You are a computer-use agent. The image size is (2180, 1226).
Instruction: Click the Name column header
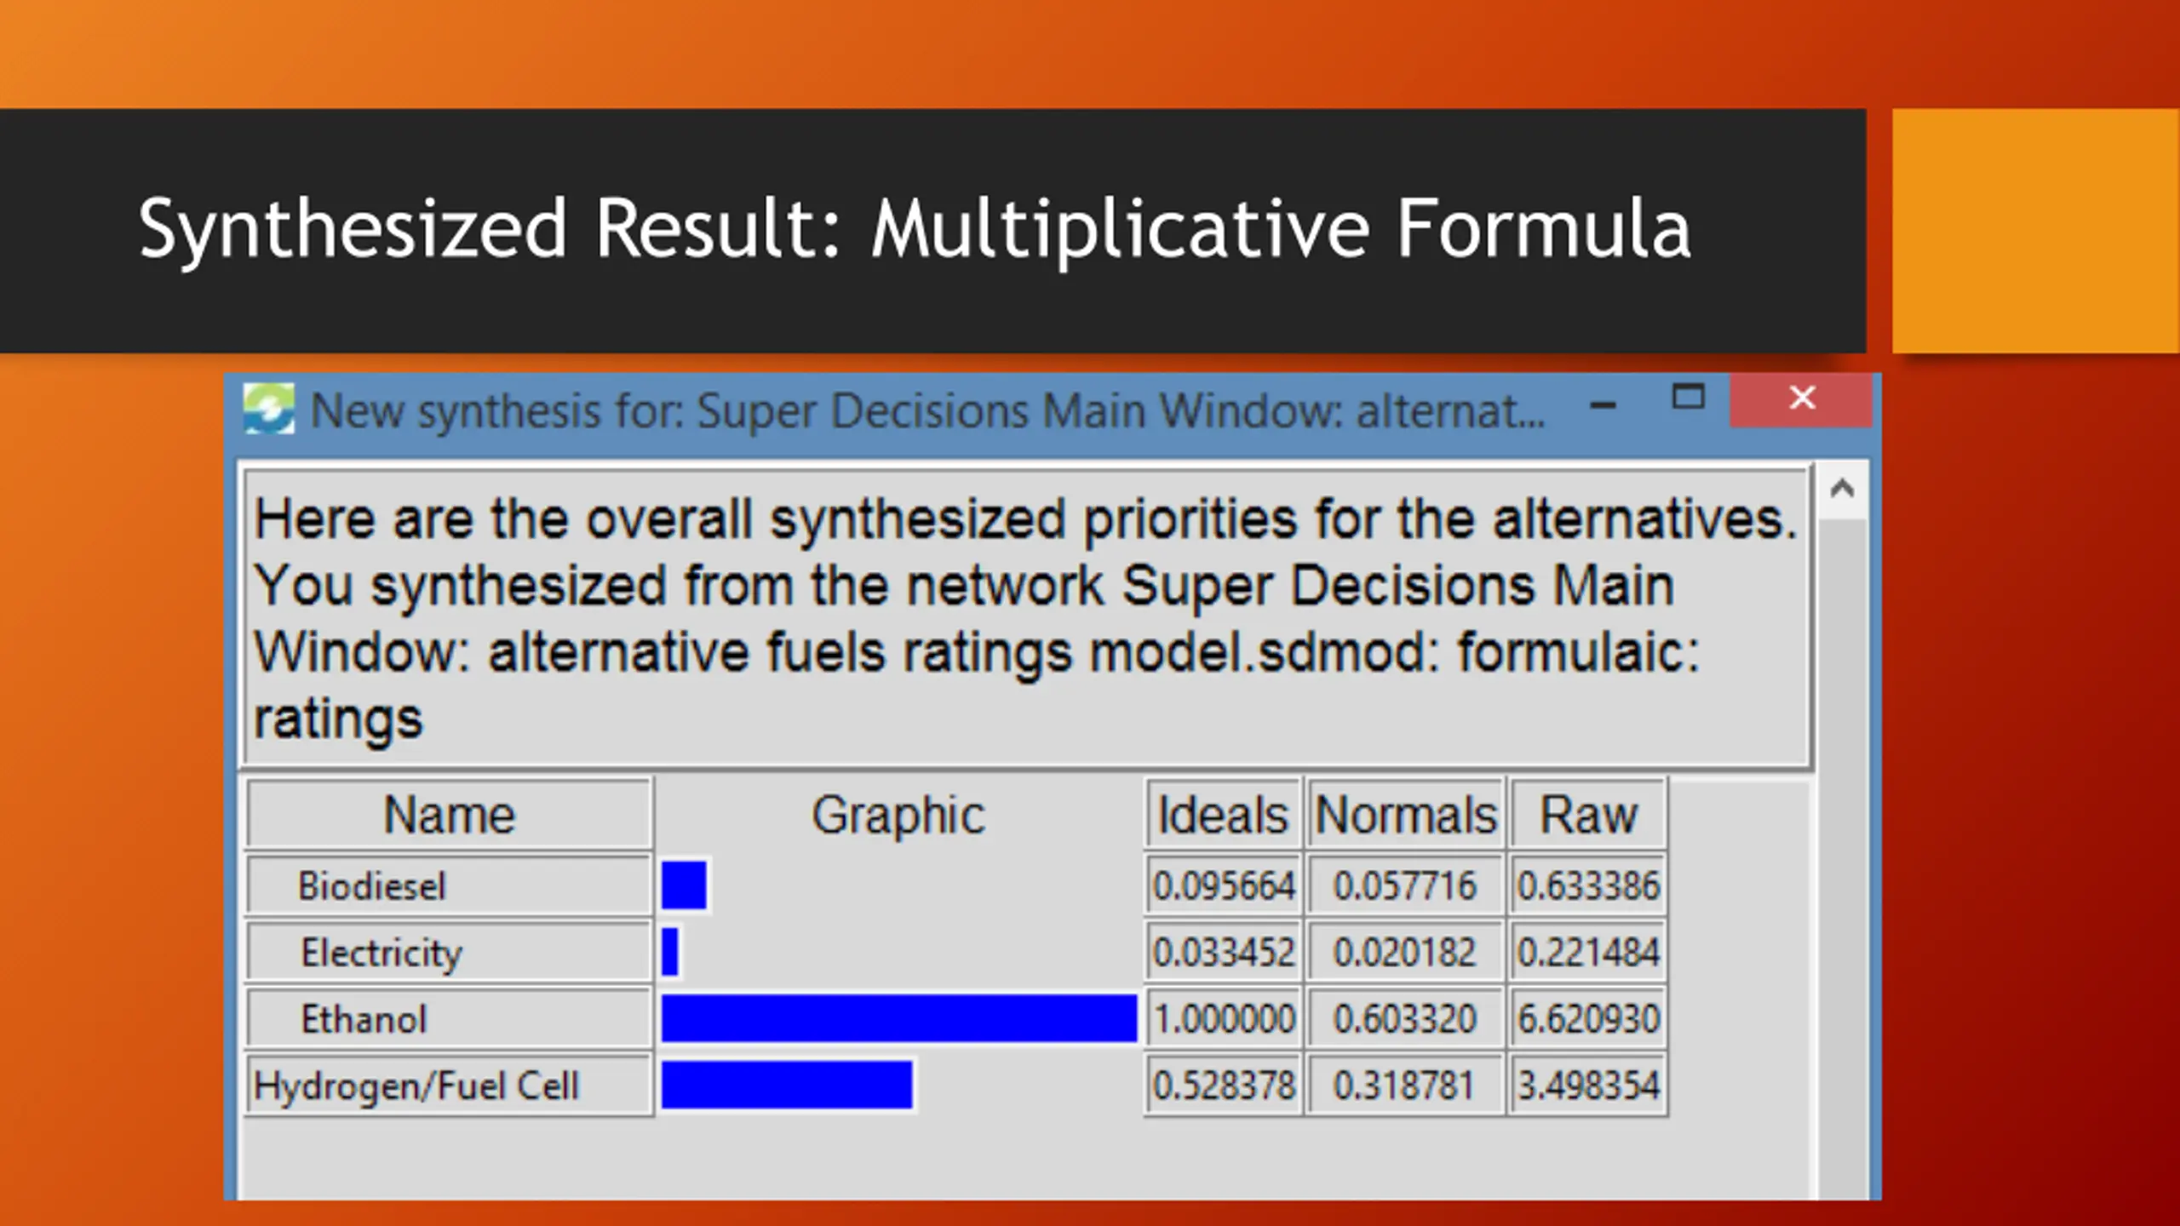coord(450,816)
